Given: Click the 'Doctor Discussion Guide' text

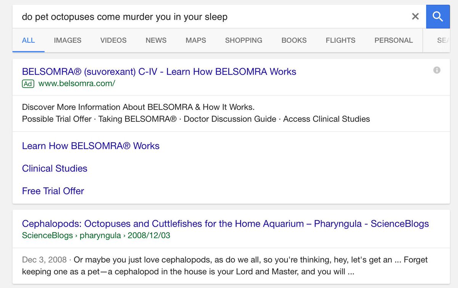Looking at the screenshot, I should pyautogui.click(x=230, y=119).
